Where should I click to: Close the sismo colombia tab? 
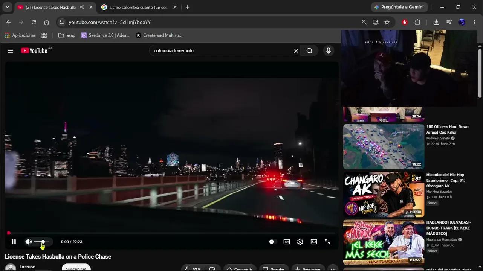coord(174,7)
